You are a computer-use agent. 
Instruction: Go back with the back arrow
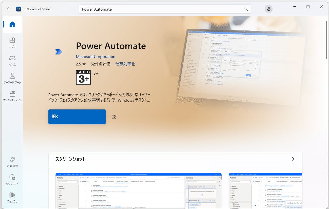click(9, 9)
